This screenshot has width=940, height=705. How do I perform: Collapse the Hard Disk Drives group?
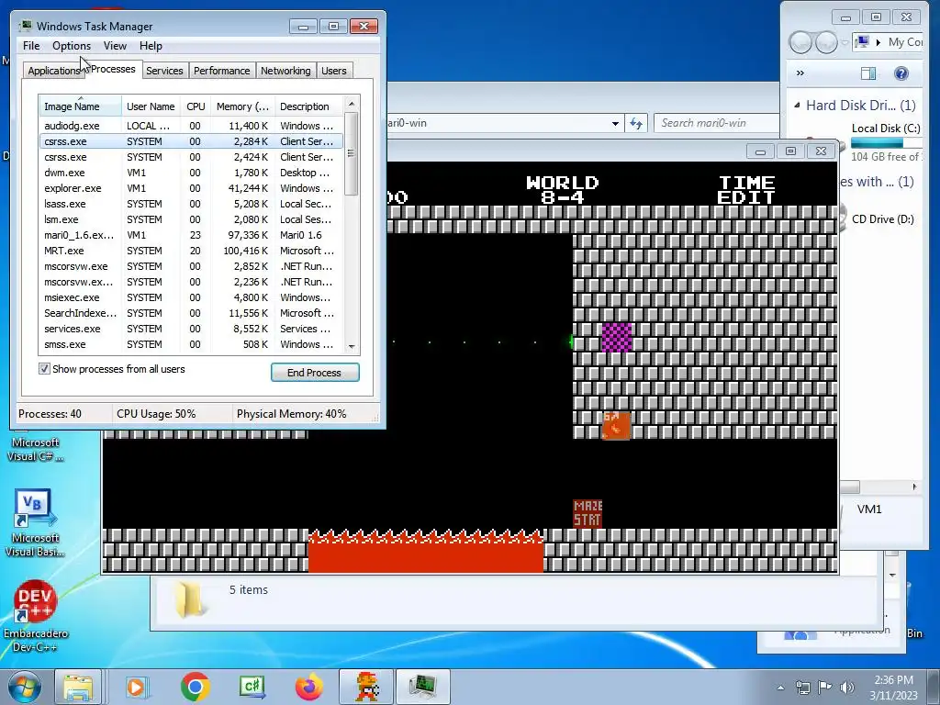[x=797, y=106]
